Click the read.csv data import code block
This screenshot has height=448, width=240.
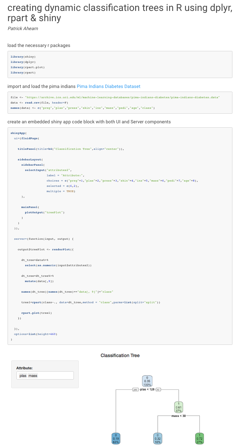click(x=120, y=102)
